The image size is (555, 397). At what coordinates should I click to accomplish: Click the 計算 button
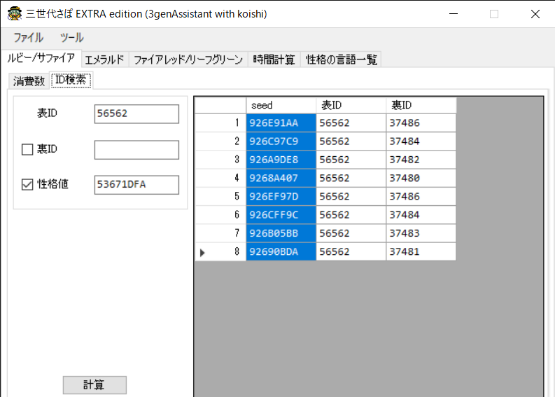pos(94,385)
